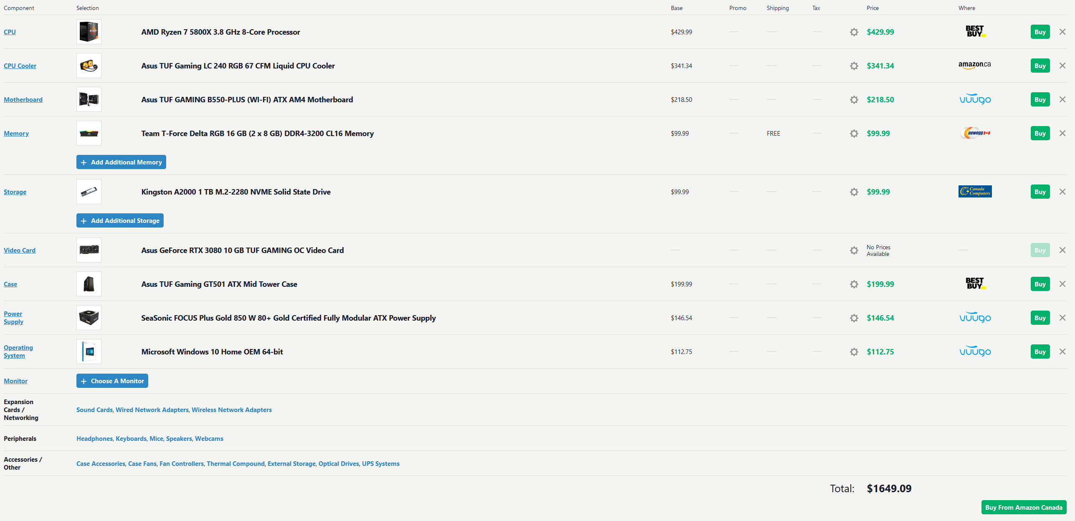The image size is (1075, 521).
Task: Open Wireless Network Adapters link
Action: [231, 410]
